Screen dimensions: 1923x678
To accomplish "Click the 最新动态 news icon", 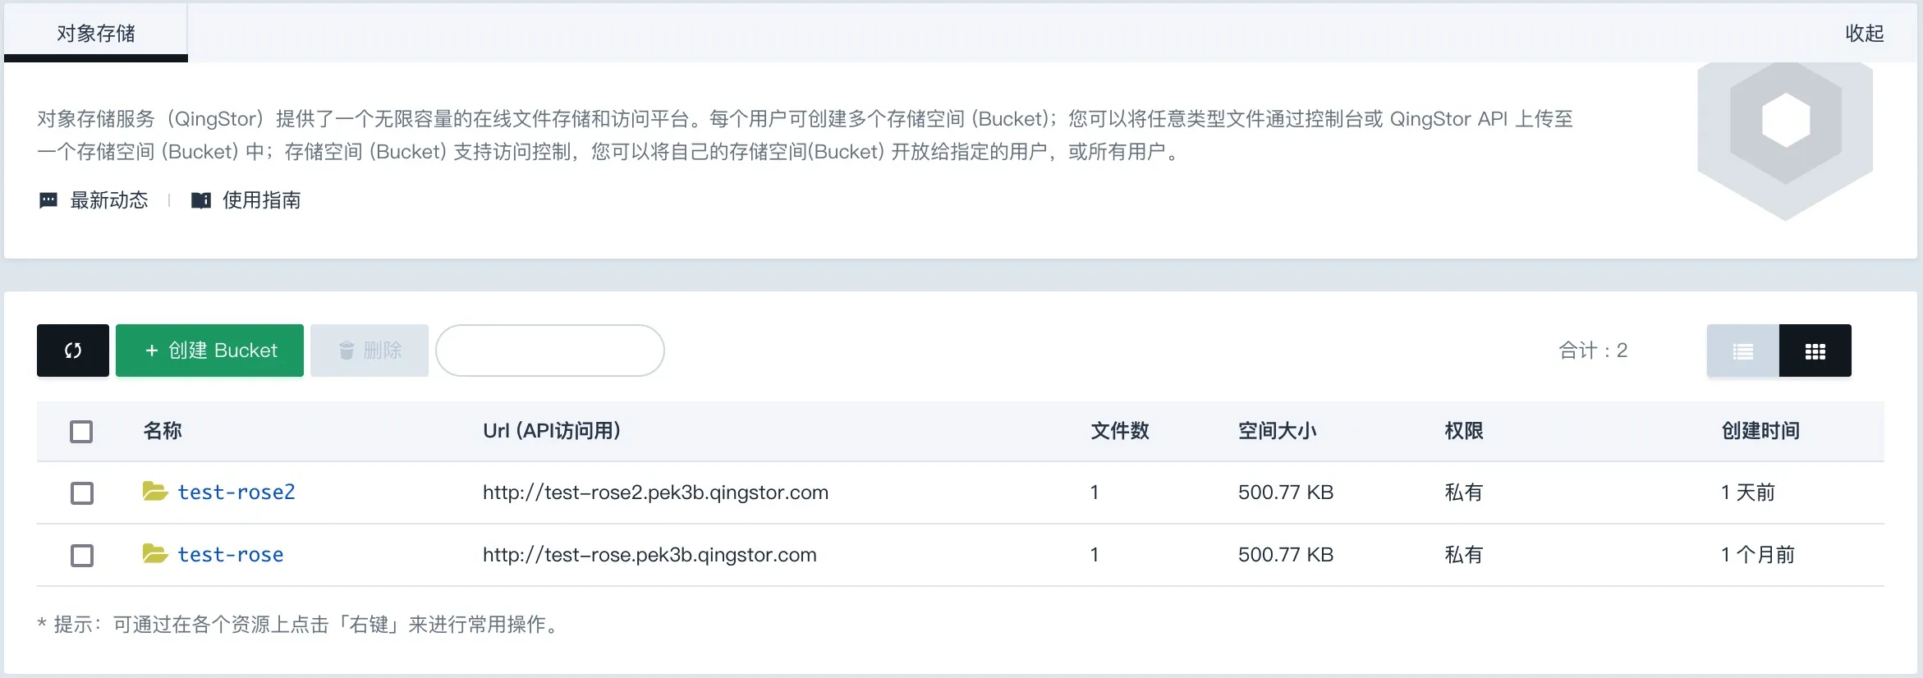I will [x=48, y=200].
